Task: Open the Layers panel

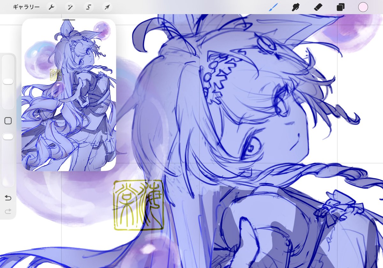Action: pos(341,7)
